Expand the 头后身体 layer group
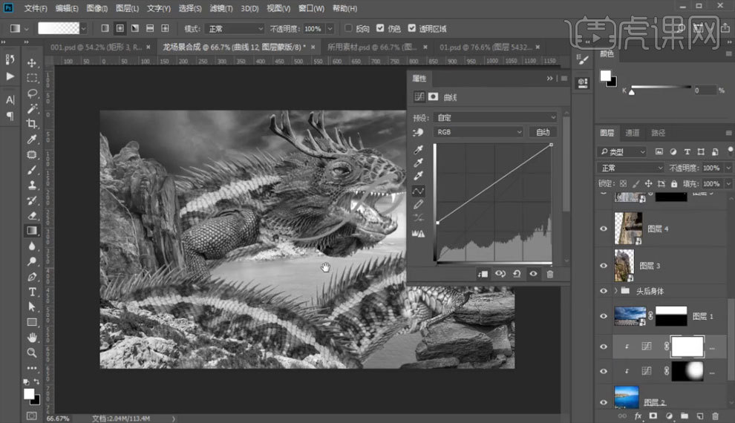735x423 pixels. point(616,291)
